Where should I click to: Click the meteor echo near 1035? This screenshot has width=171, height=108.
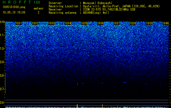77,84
